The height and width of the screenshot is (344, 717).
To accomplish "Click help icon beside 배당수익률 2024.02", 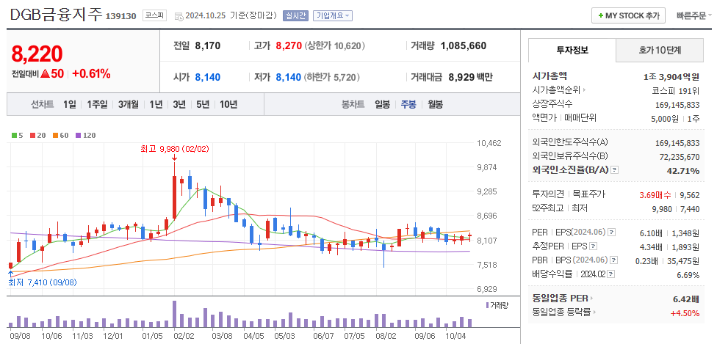I will tap(611, 274).
